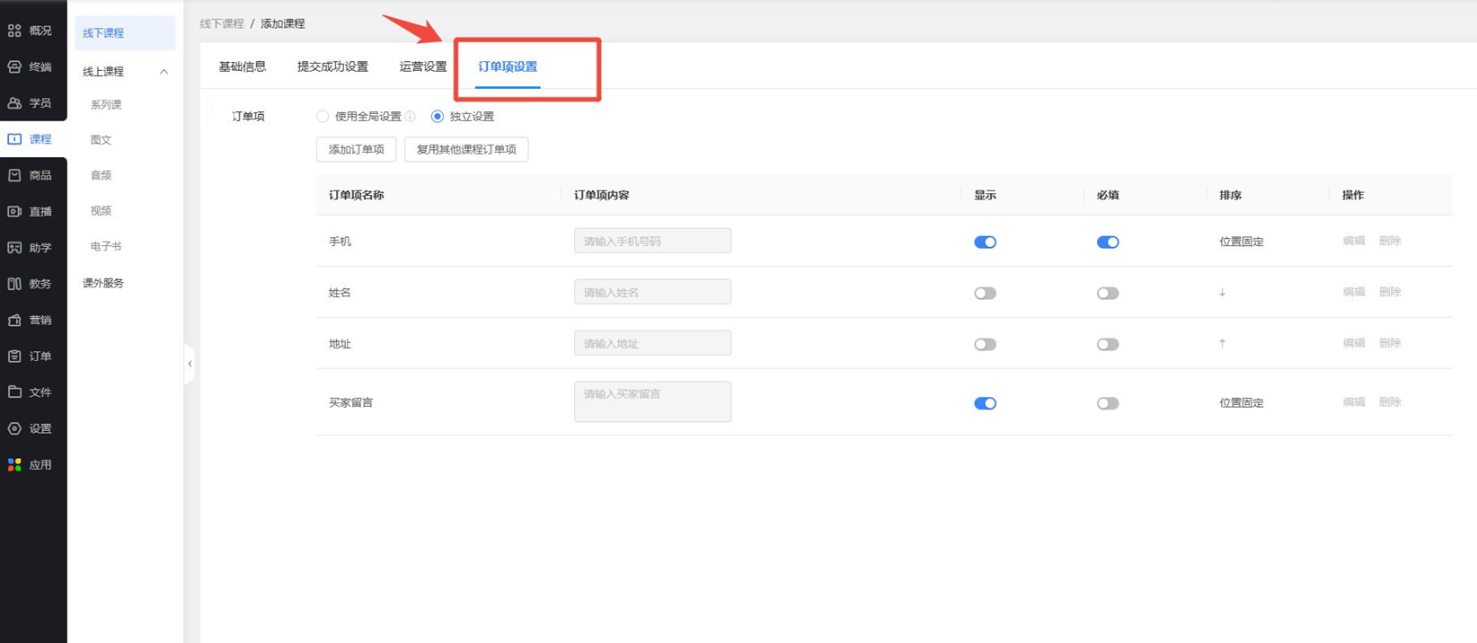1477x643 pixels.
Task: Open the 商品 products sidebar icon
Action: (x=15, y=175)
